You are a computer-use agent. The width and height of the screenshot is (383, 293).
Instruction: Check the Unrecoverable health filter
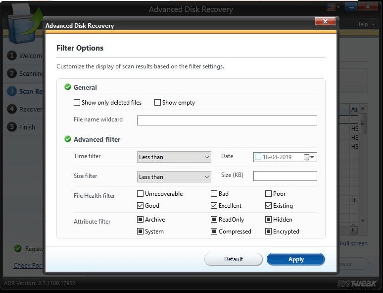140,194
